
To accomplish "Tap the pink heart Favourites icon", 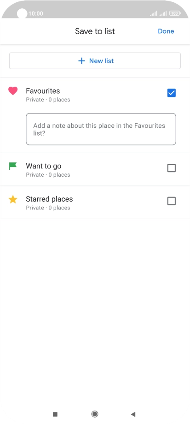I will pyautogui.click(x=13, y=91).
